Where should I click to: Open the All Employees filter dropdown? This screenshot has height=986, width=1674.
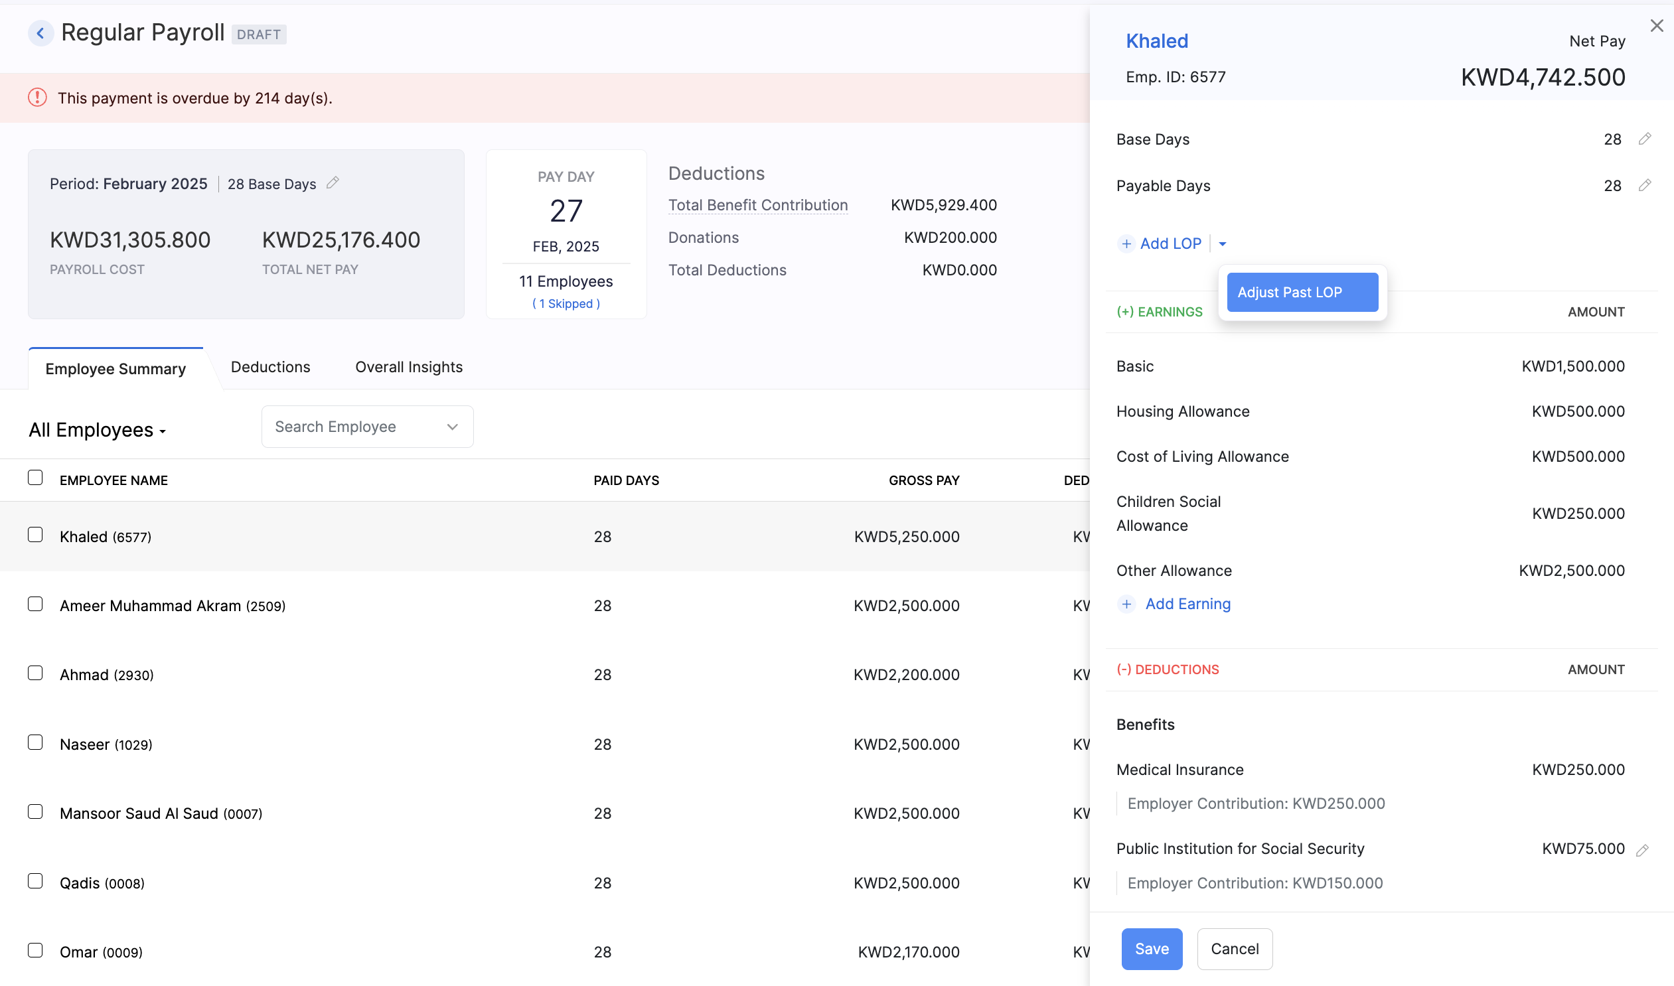tap(97, 429)
